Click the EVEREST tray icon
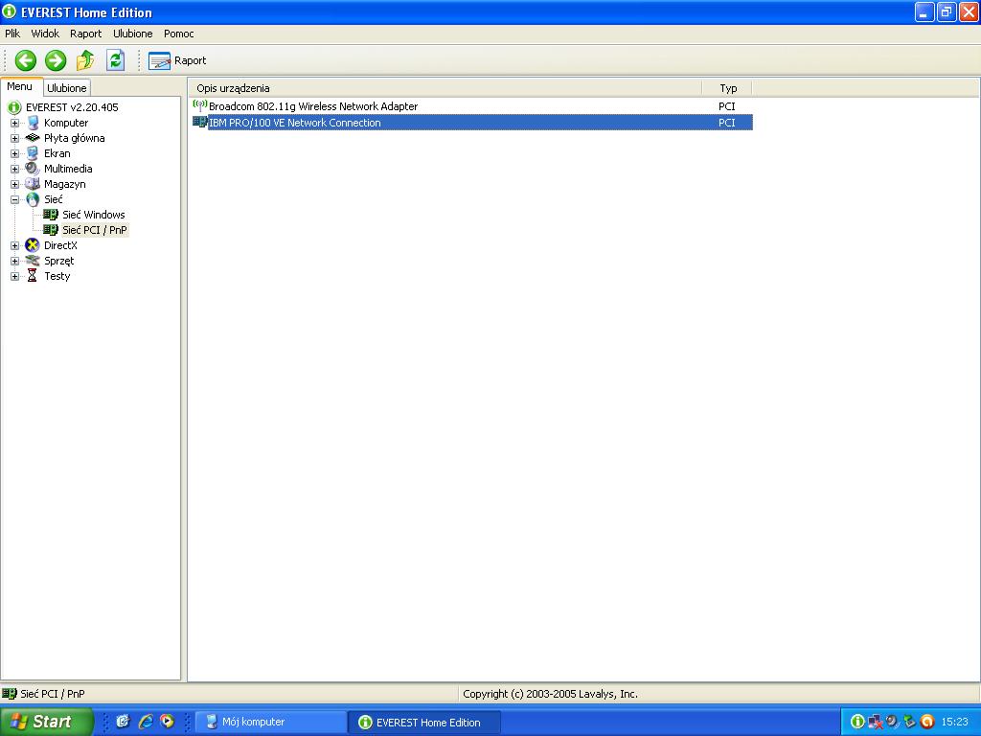 click(x=857, y=722)
